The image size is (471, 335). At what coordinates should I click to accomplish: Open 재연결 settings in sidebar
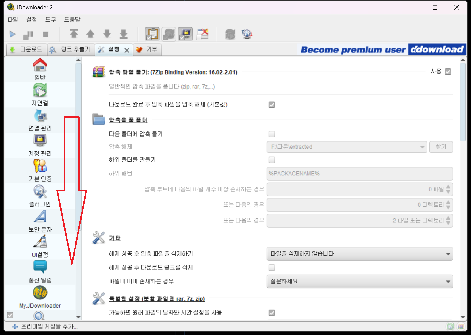(x=40, y=95)
